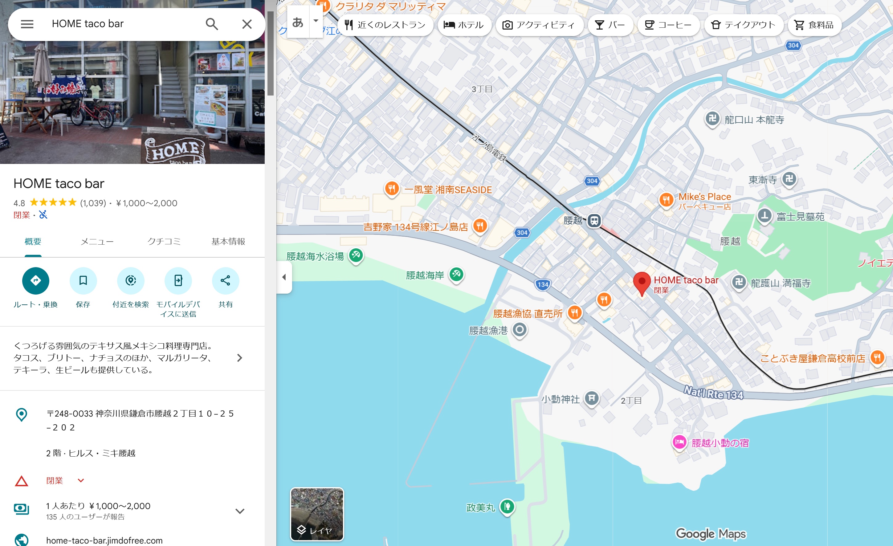Collapse the side panel with arrow handle
Viewport: 893px width, 546px height.
284,277
